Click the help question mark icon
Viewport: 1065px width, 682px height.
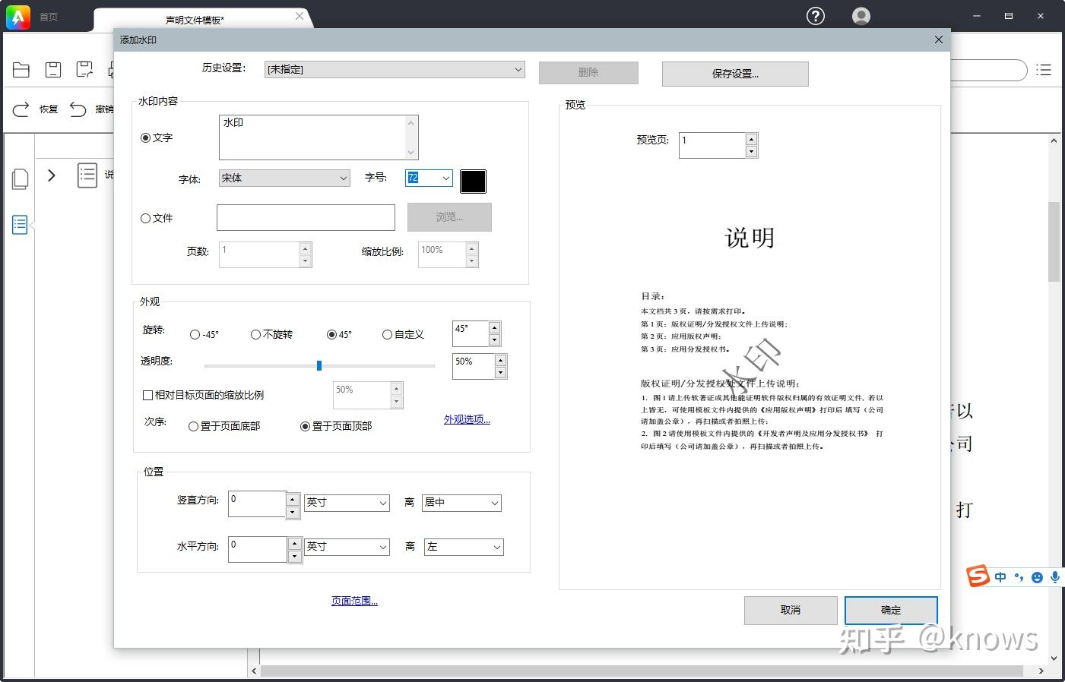coord(816,16)
